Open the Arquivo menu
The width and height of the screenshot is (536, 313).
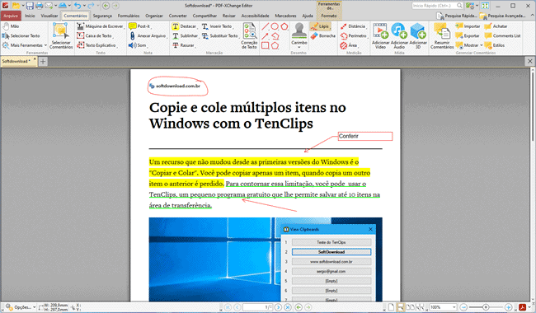pos(11,16)
